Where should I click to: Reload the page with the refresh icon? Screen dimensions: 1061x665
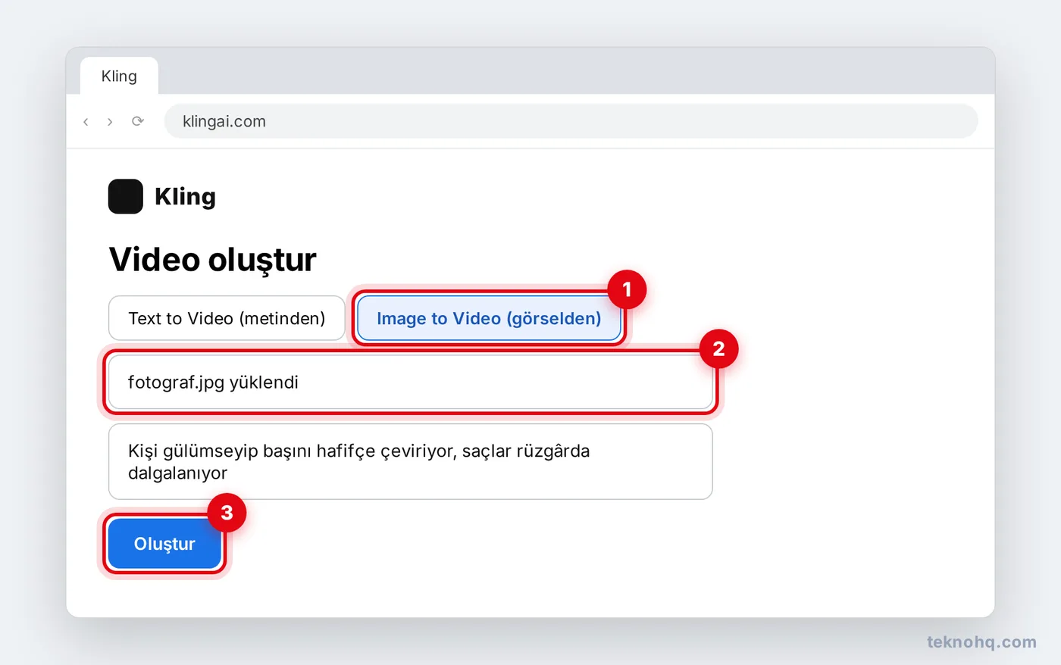point(138,121)
